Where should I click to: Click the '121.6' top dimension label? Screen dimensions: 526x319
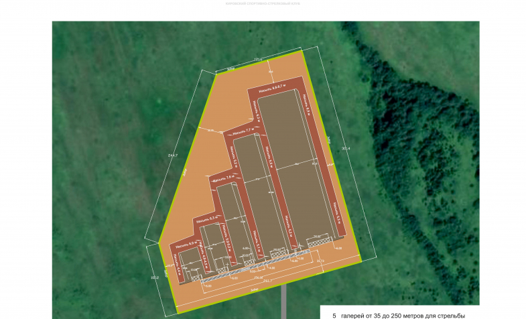[x=257, y=60]
